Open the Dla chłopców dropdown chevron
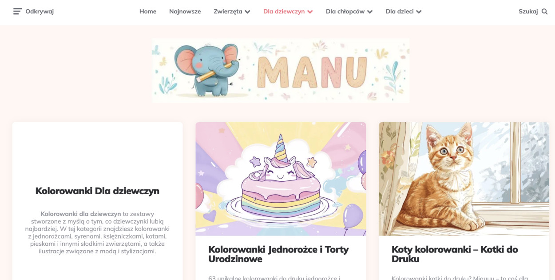Screen dimensions: 555x280 (x=370, y=12)
